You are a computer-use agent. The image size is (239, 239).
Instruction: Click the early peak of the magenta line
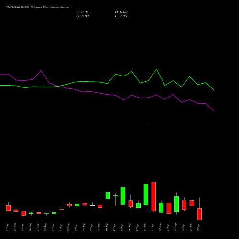[x=41, y=70]
